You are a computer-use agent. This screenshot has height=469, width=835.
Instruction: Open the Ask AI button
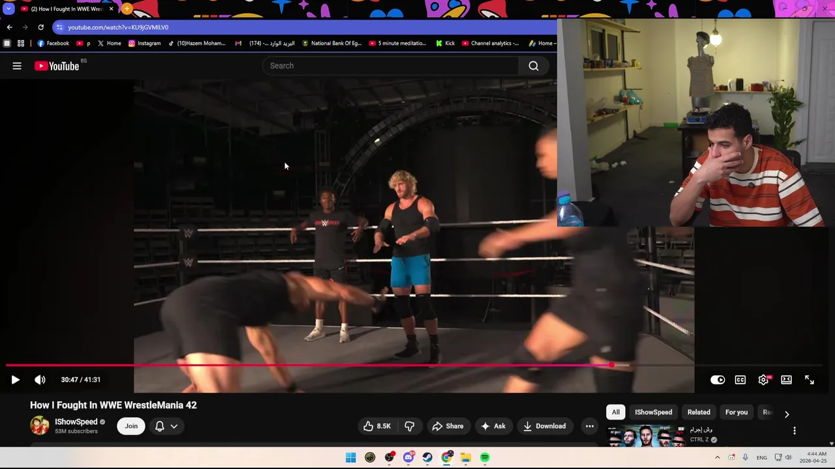(493, 426)
